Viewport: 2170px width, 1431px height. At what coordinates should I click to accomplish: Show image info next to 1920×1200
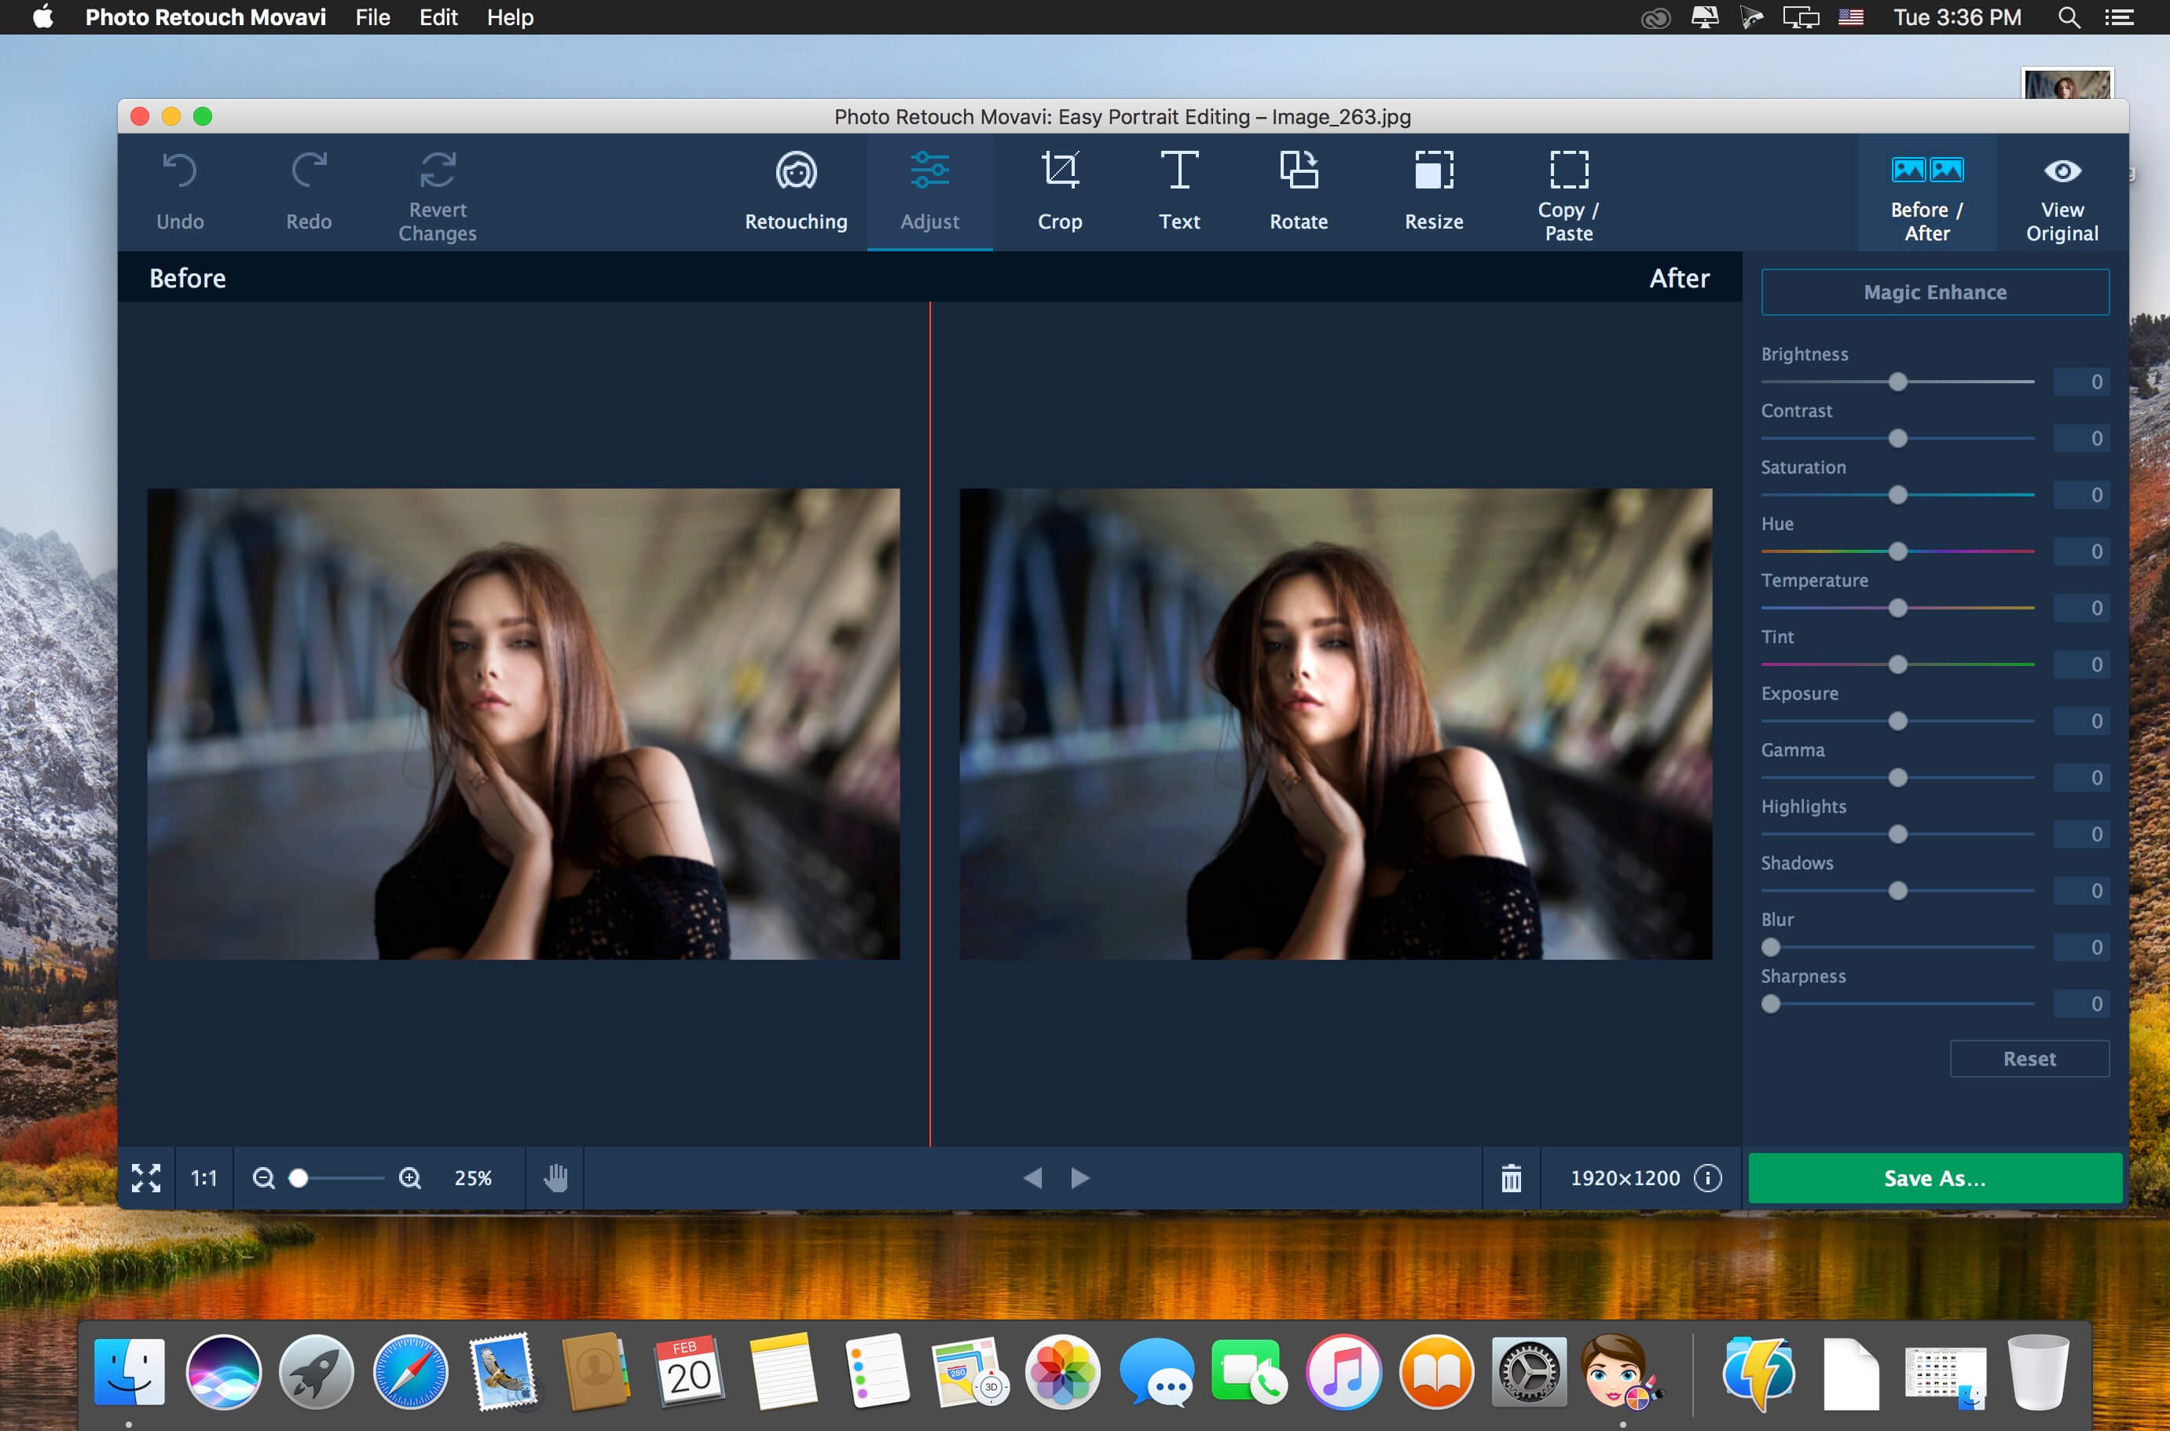tap(1707, 1178)
